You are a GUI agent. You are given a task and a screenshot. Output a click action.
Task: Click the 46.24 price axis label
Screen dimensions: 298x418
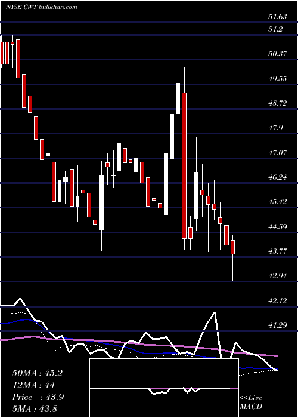click(x=278, y=177)
